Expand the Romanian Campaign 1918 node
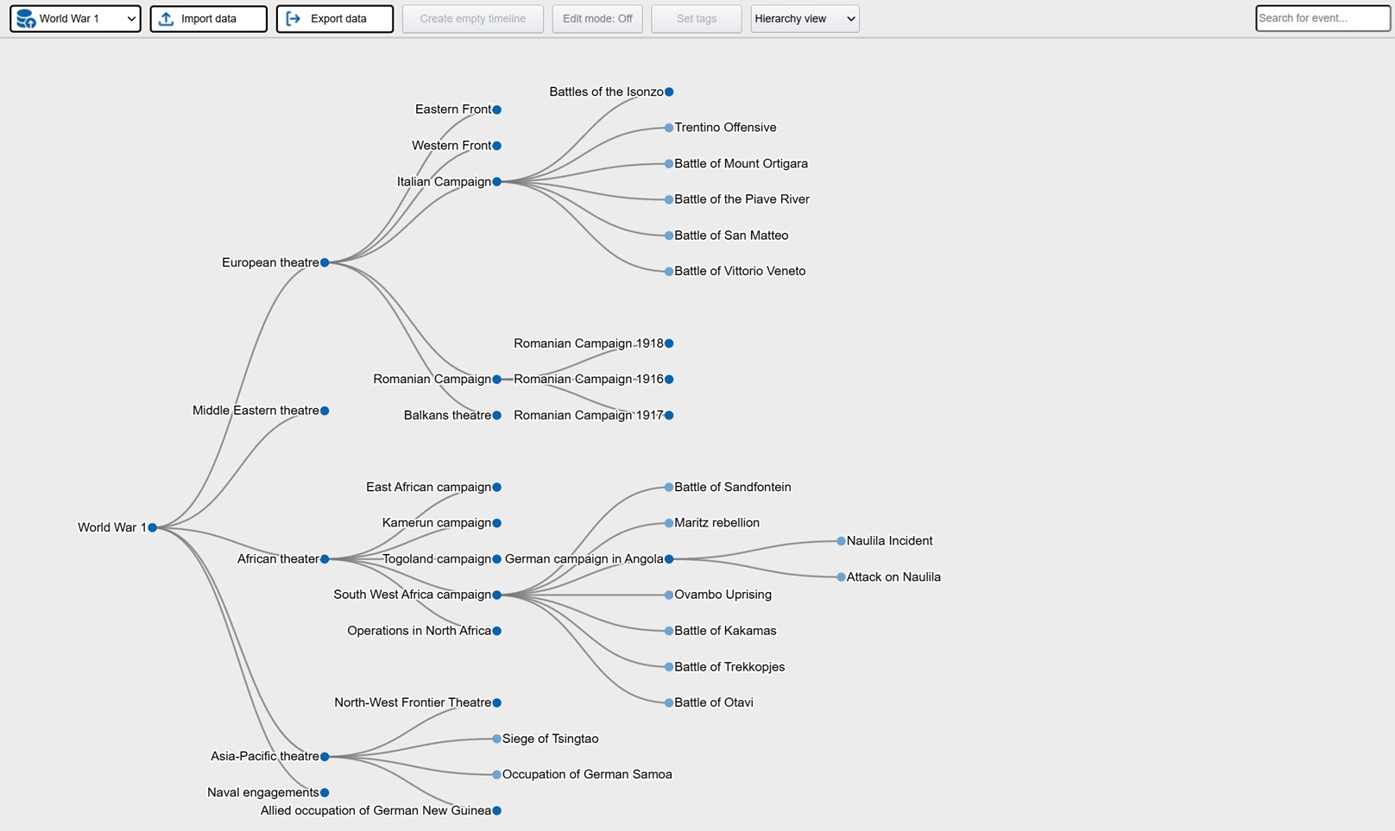1395x831 pixels. [669, 343]
